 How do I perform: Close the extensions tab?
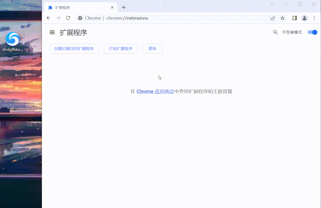pyautogui.click(x=112, y=7)
